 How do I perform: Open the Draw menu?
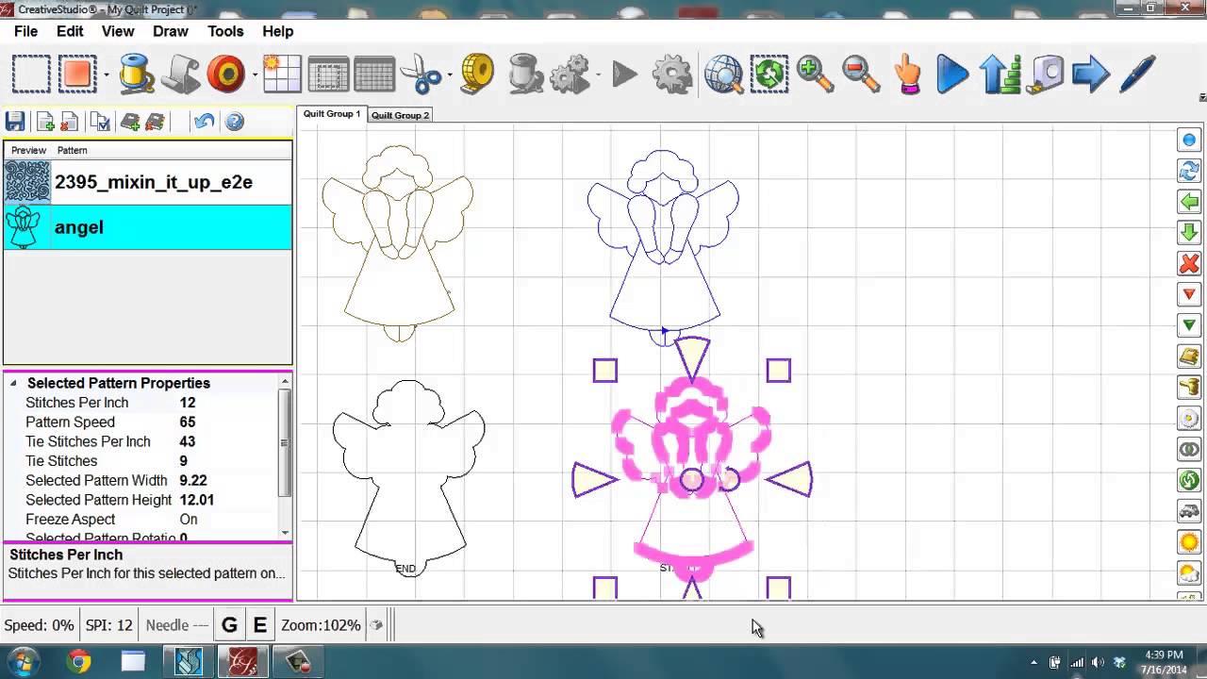coord(171,31)
